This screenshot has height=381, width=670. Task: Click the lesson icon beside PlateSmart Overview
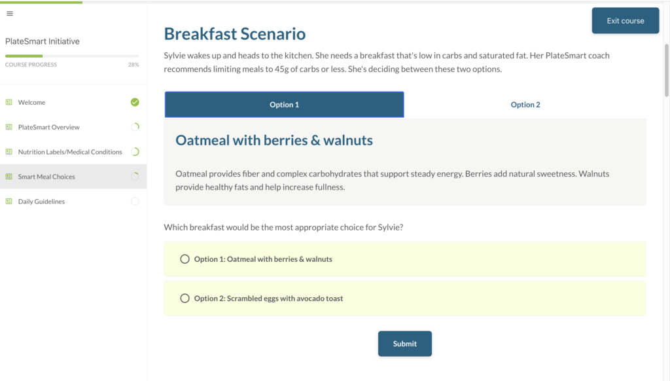point(9,127)
